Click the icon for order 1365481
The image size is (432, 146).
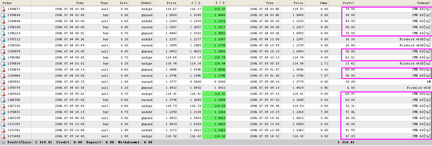pyautogui.click(x=3, y=82)
